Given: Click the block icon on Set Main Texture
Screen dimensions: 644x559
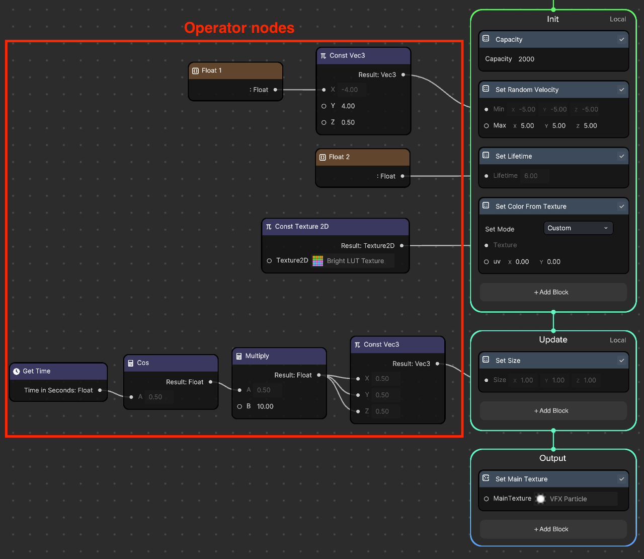Looking at the screenshot, I should [485, 479].
